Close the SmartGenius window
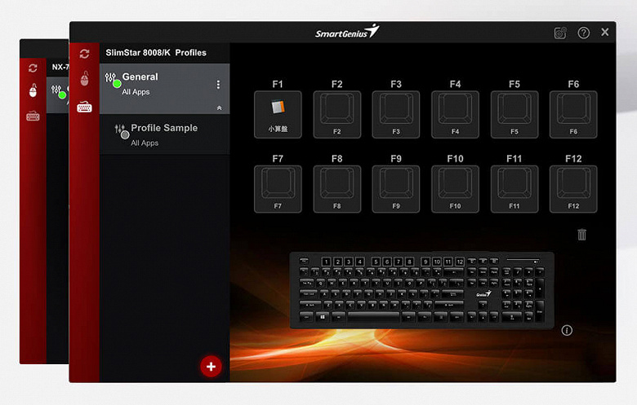The width and height of the screenshot is (637, 405). [605, 32]
